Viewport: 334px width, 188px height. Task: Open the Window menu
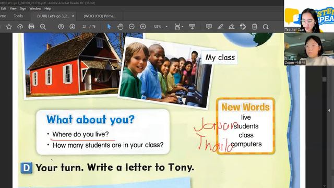pos(35,8)
